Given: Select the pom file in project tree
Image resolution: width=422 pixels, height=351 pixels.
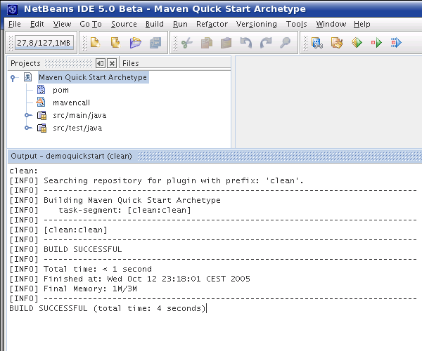Looking at the screenshot, I should [60, 90].
